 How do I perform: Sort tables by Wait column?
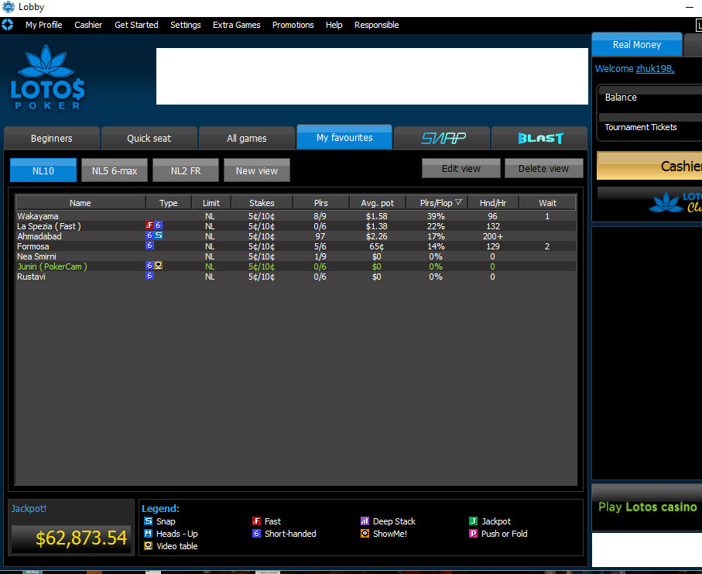click(x=547, y=203)
